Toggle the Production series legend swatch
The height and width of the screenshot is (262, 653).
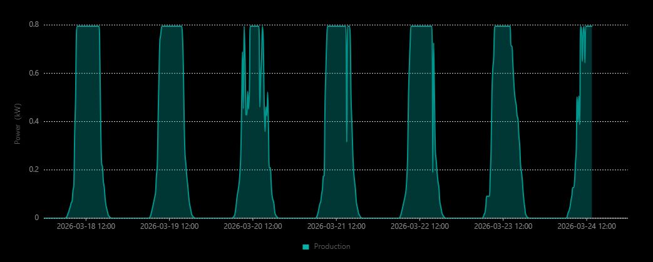[306, 247]
